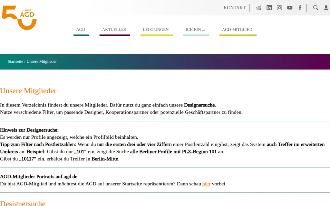Open the Facebook icon
The width and height of the screenshot is (330, 206).
[300, 8]
